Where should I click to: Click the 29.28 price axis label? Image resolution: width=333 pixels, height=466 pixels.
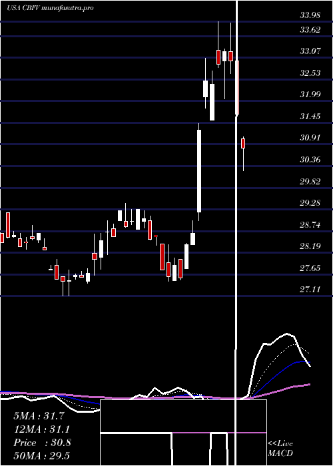[310, 202]
